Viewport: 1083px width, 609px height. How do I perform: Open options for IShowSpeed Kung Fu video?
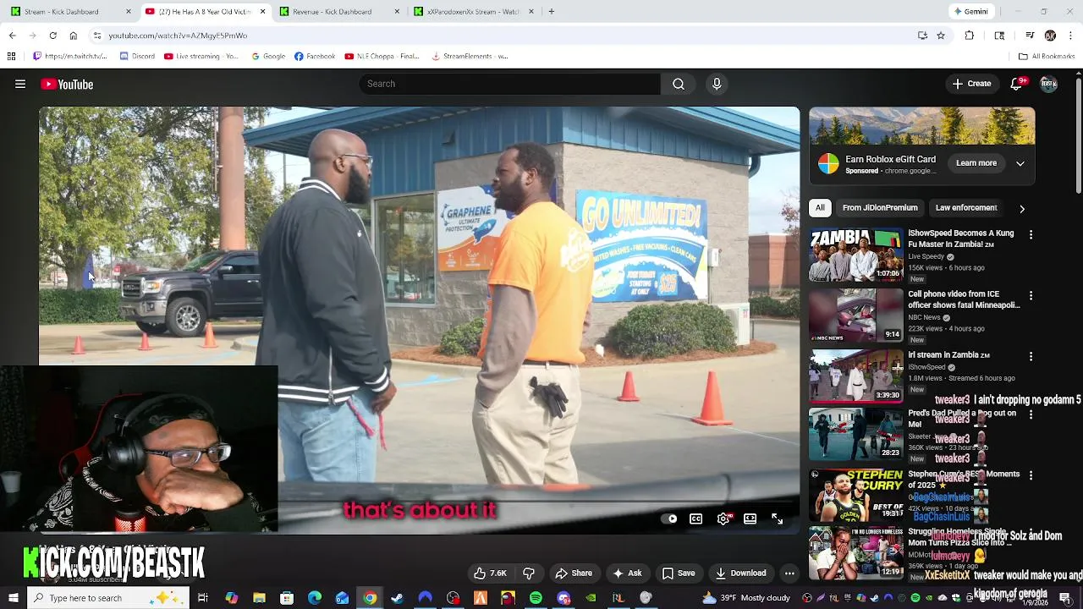tap(1031, 234)
